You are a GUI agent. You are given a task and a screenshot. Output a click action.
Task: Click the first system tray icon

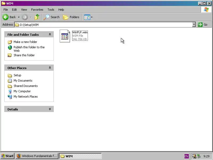(x=194, y=156)
